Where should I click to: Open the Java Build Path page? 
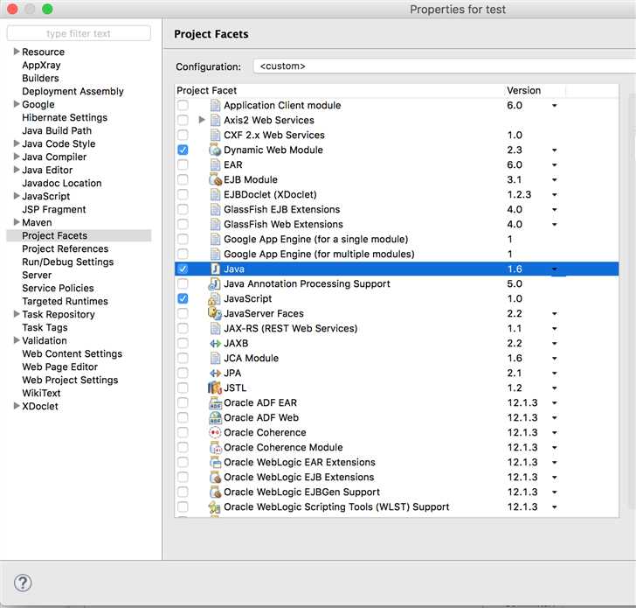(x=57, y=130)
